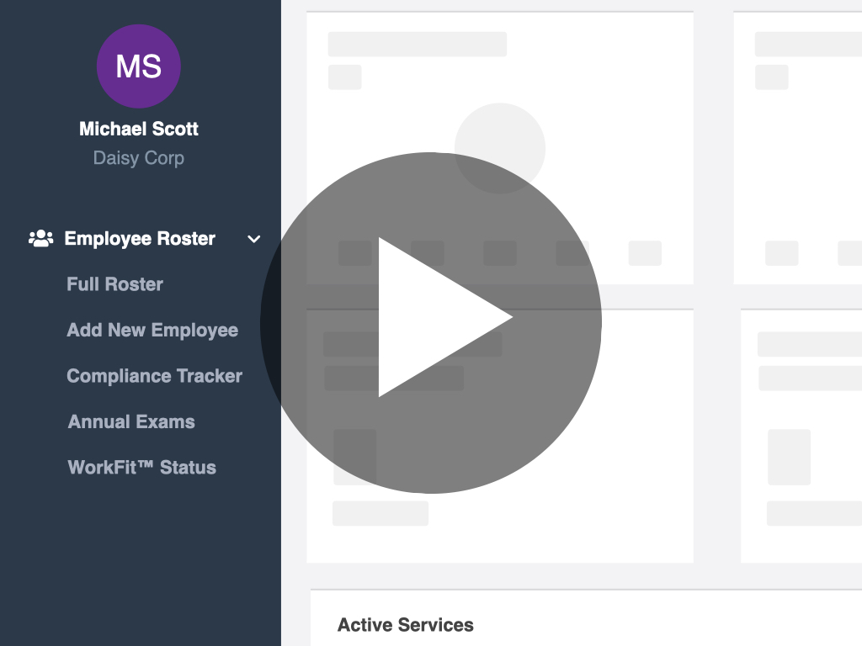This screenshot has width=862, height=646.
Task: Collapse the Employee Roster chevron
Action: (x=254, y=239)
